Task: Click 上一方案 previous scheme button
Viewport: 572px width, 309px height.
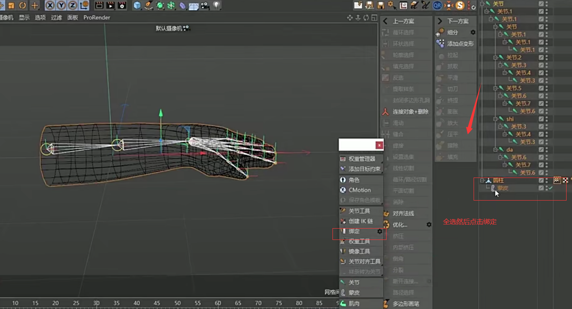Action: click(x=406, y=21)
